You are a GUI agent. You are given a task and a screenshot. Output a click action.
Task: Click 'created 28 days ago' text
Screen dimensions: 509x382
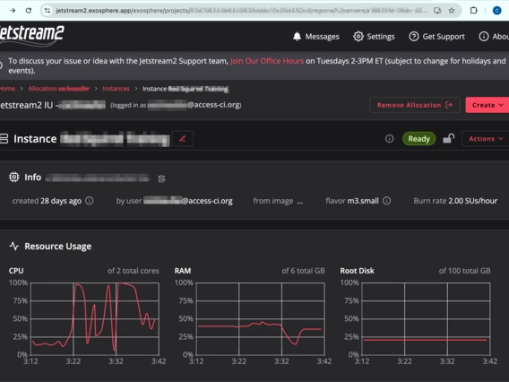click(47, 201)
